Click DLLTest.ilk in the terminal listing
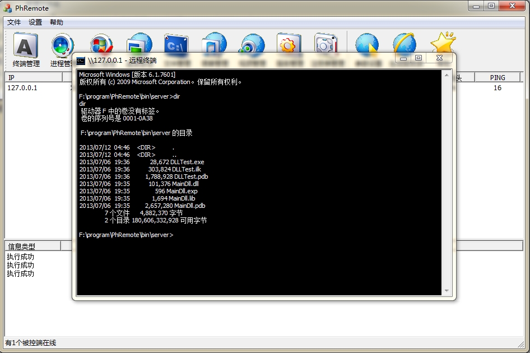 pos(187,169)
